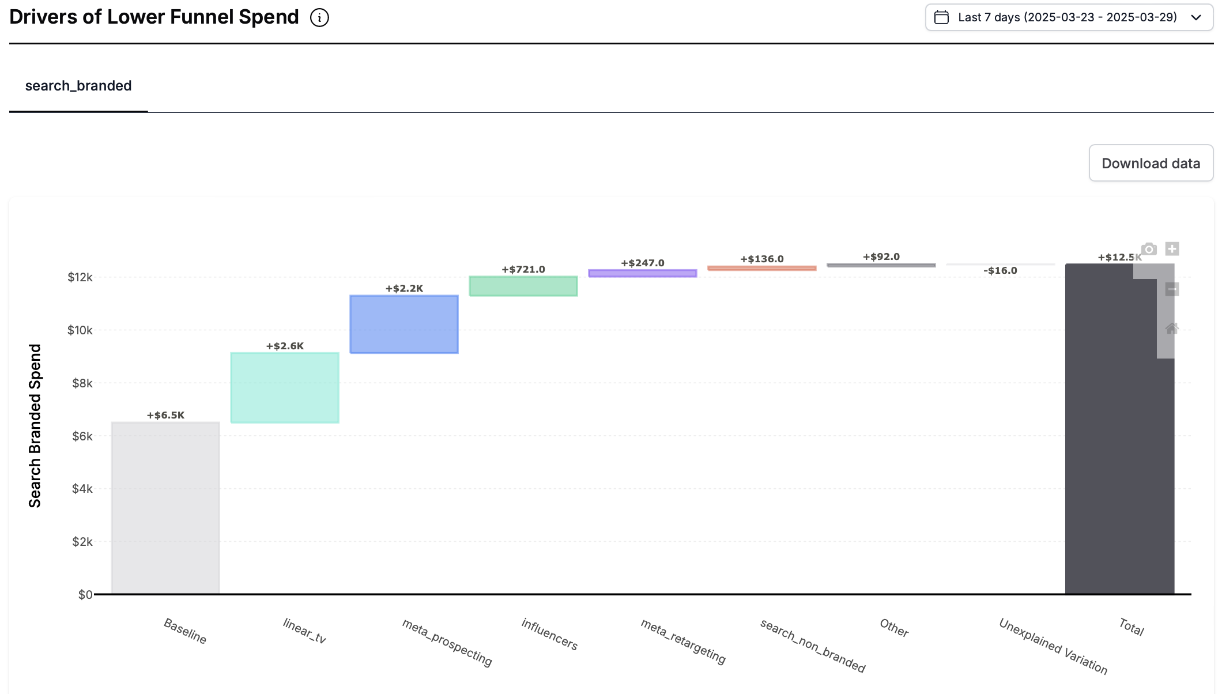
Task: Click the search_non_branded bar showing +$136.0
Action: pyautogui.click(x=761, y=268)
